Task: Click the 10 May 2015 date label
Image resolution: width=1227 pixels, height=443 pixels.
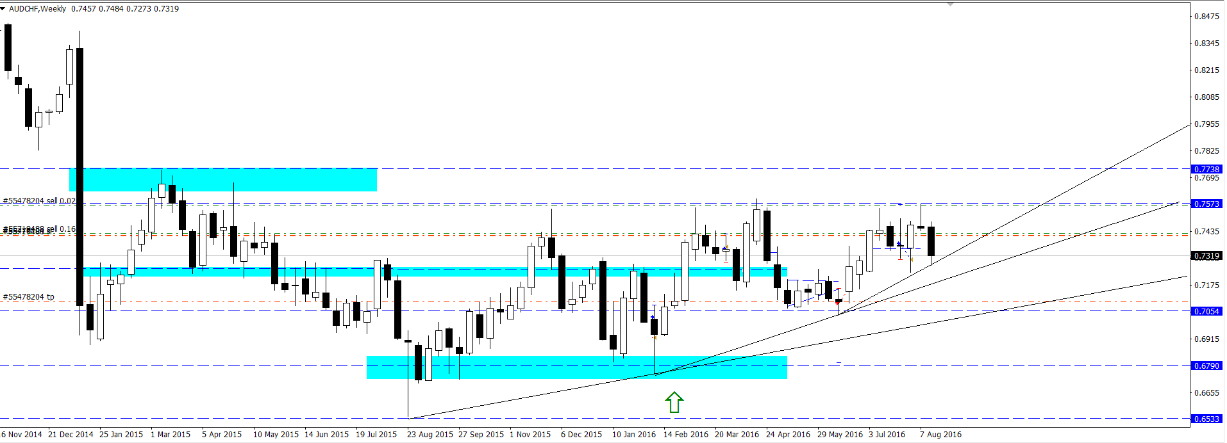Action: click(276, 435)
